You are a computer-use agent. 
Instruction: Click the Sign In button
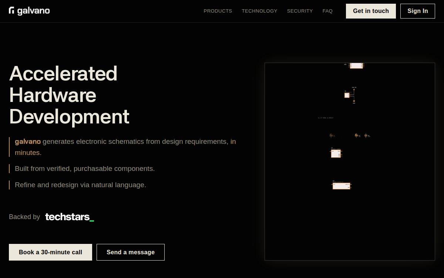coord(418,11)
